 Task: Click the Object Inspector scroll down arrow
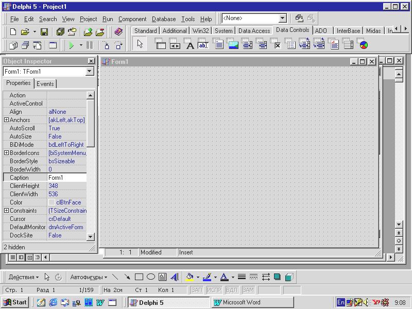point(91,237)
